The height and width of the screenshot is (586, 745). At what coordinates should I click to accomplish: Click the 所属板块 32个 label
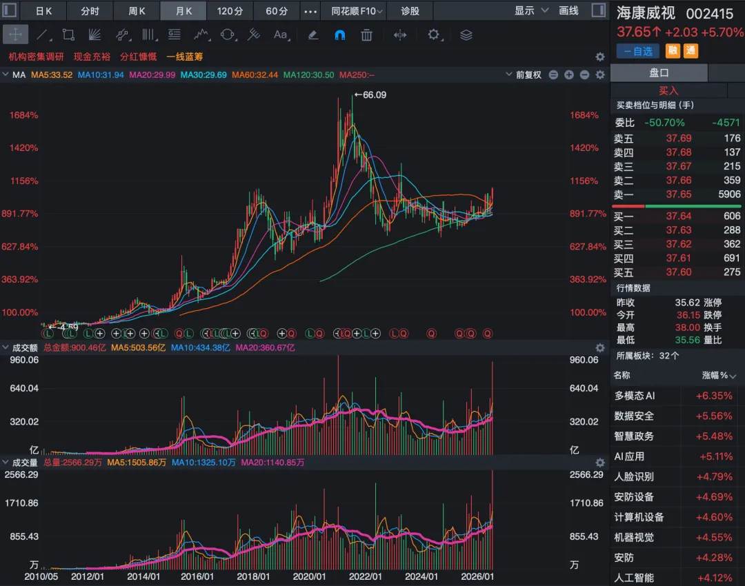648,356
